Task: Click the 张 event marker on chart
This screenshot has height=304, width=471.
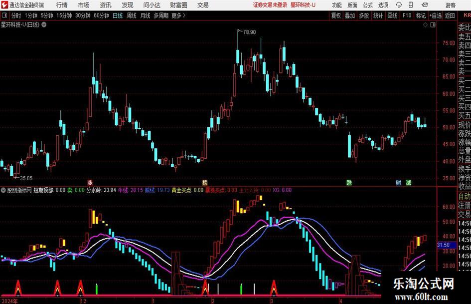Action: 90,182
